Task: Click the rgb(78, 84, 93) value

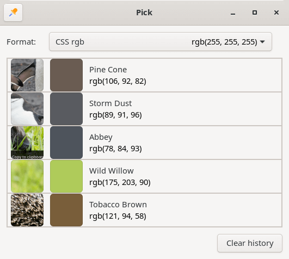Action: coord(115,149)
